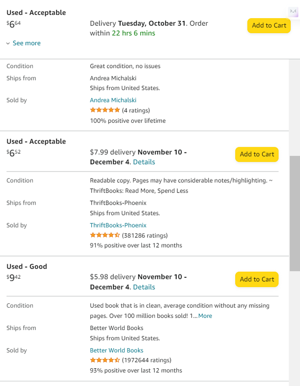
Task: Click 'More' to expand Better World Books condition
Action: [205, 316]
